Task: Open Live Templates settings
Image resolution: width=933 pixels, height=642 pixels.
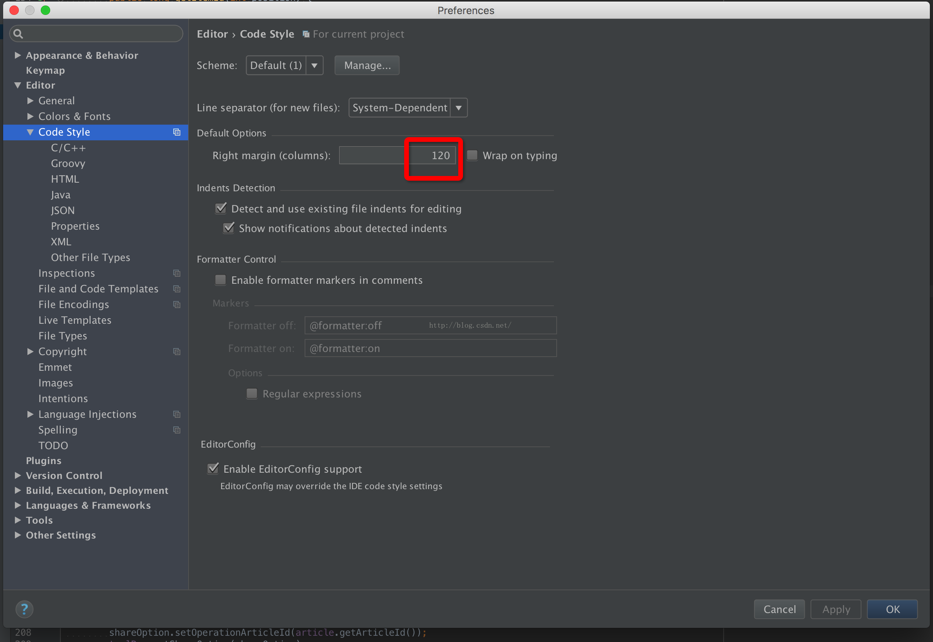Action: [x=75, y=320]
